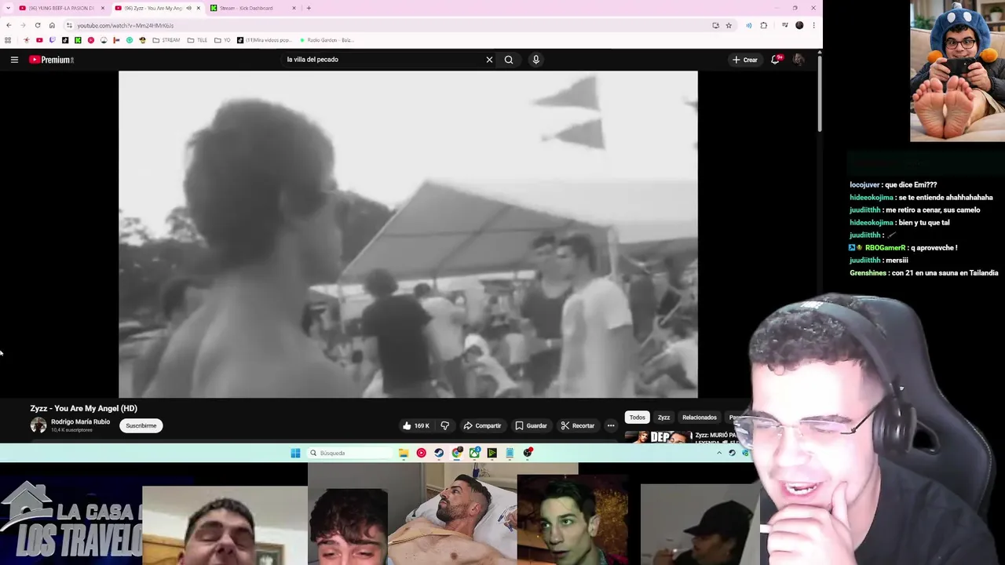Open Windows Start menu
This screenshot has width=1005, height=565.
295,453
